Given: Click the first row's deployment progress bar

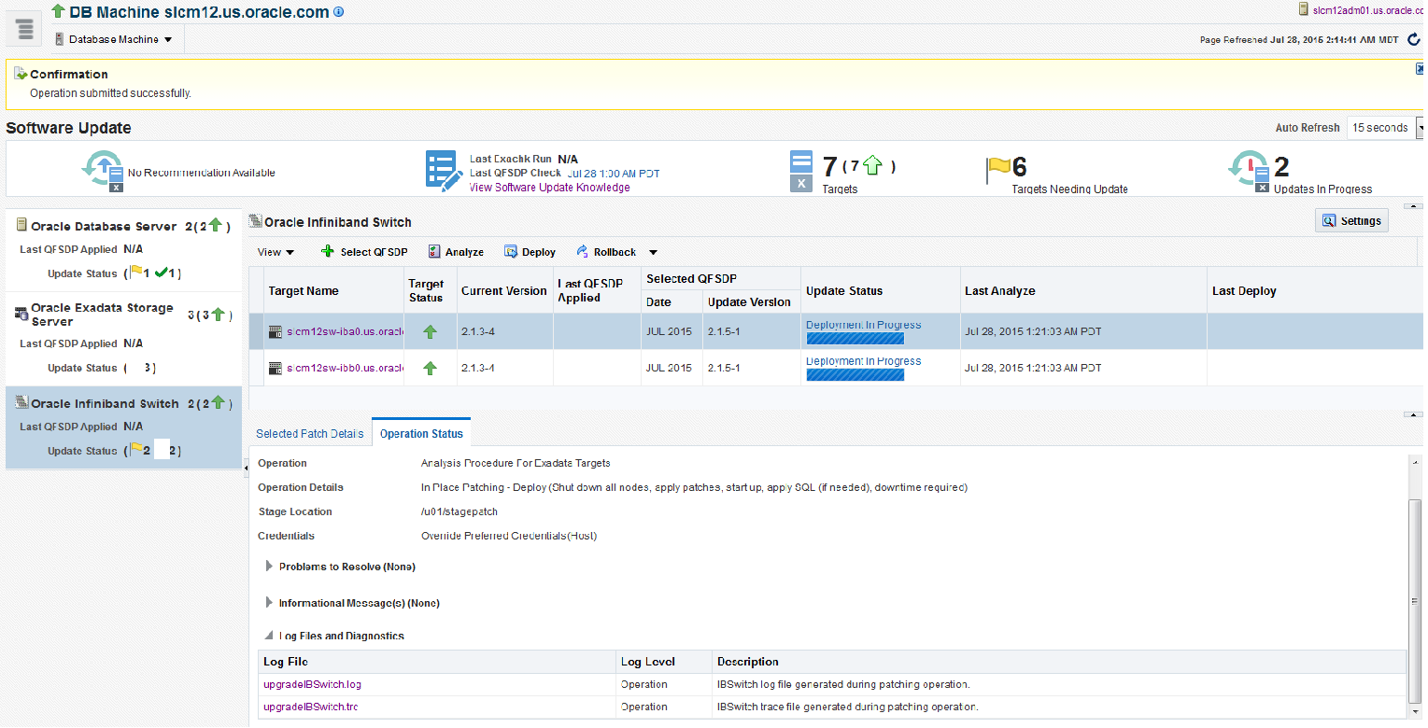Looking at the screenshot, I should click(855, 339).
